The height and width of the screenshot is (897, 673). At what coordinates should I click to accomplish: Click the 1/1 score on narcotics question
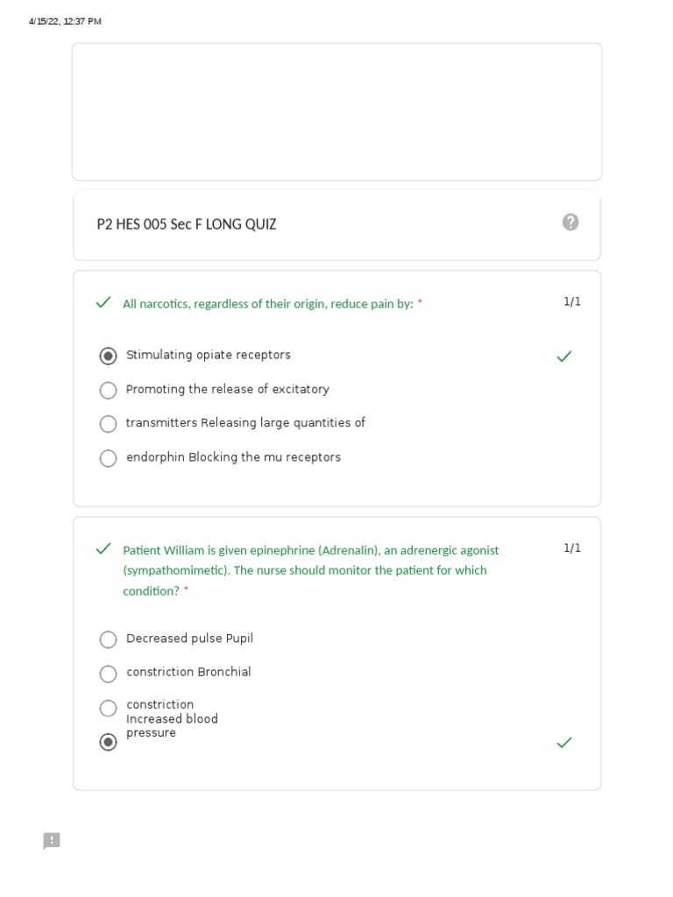[572, 301]
